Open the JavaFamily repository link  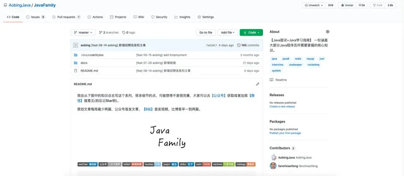tap(45, 5)
